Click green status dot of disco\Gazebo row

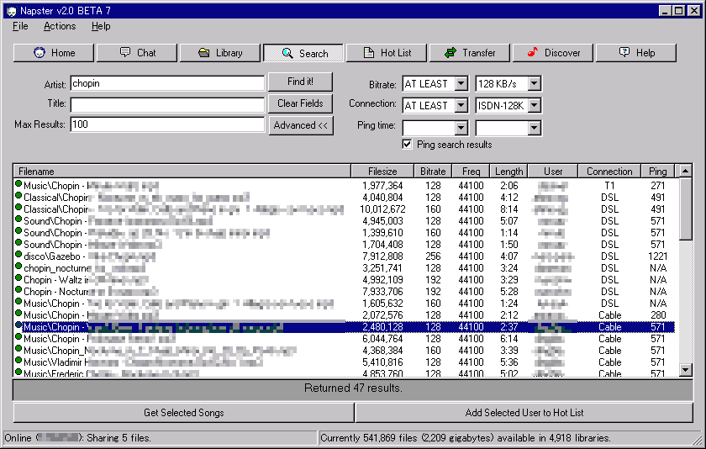click(x=18, y=255)
